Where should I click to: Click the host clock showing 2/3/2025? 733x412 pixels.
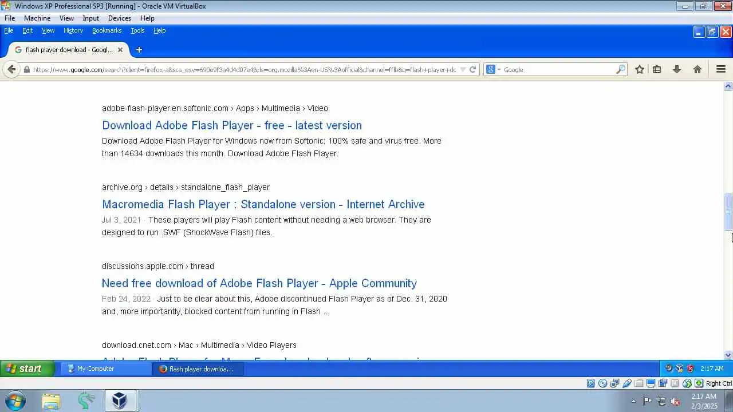[704, 401]
